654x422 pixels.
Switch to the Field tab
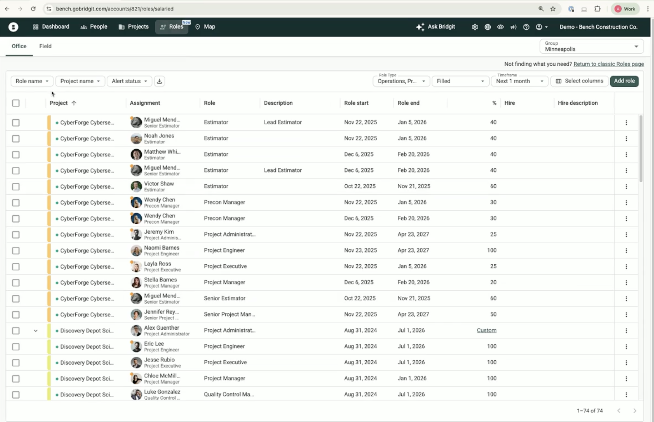45,46
